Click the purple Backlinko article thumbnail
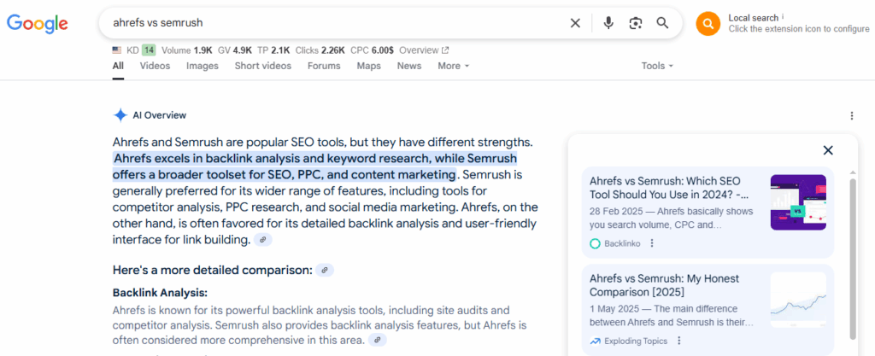 798,202
